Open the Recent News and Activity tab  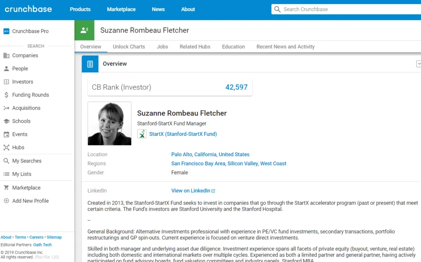point(285,47)
